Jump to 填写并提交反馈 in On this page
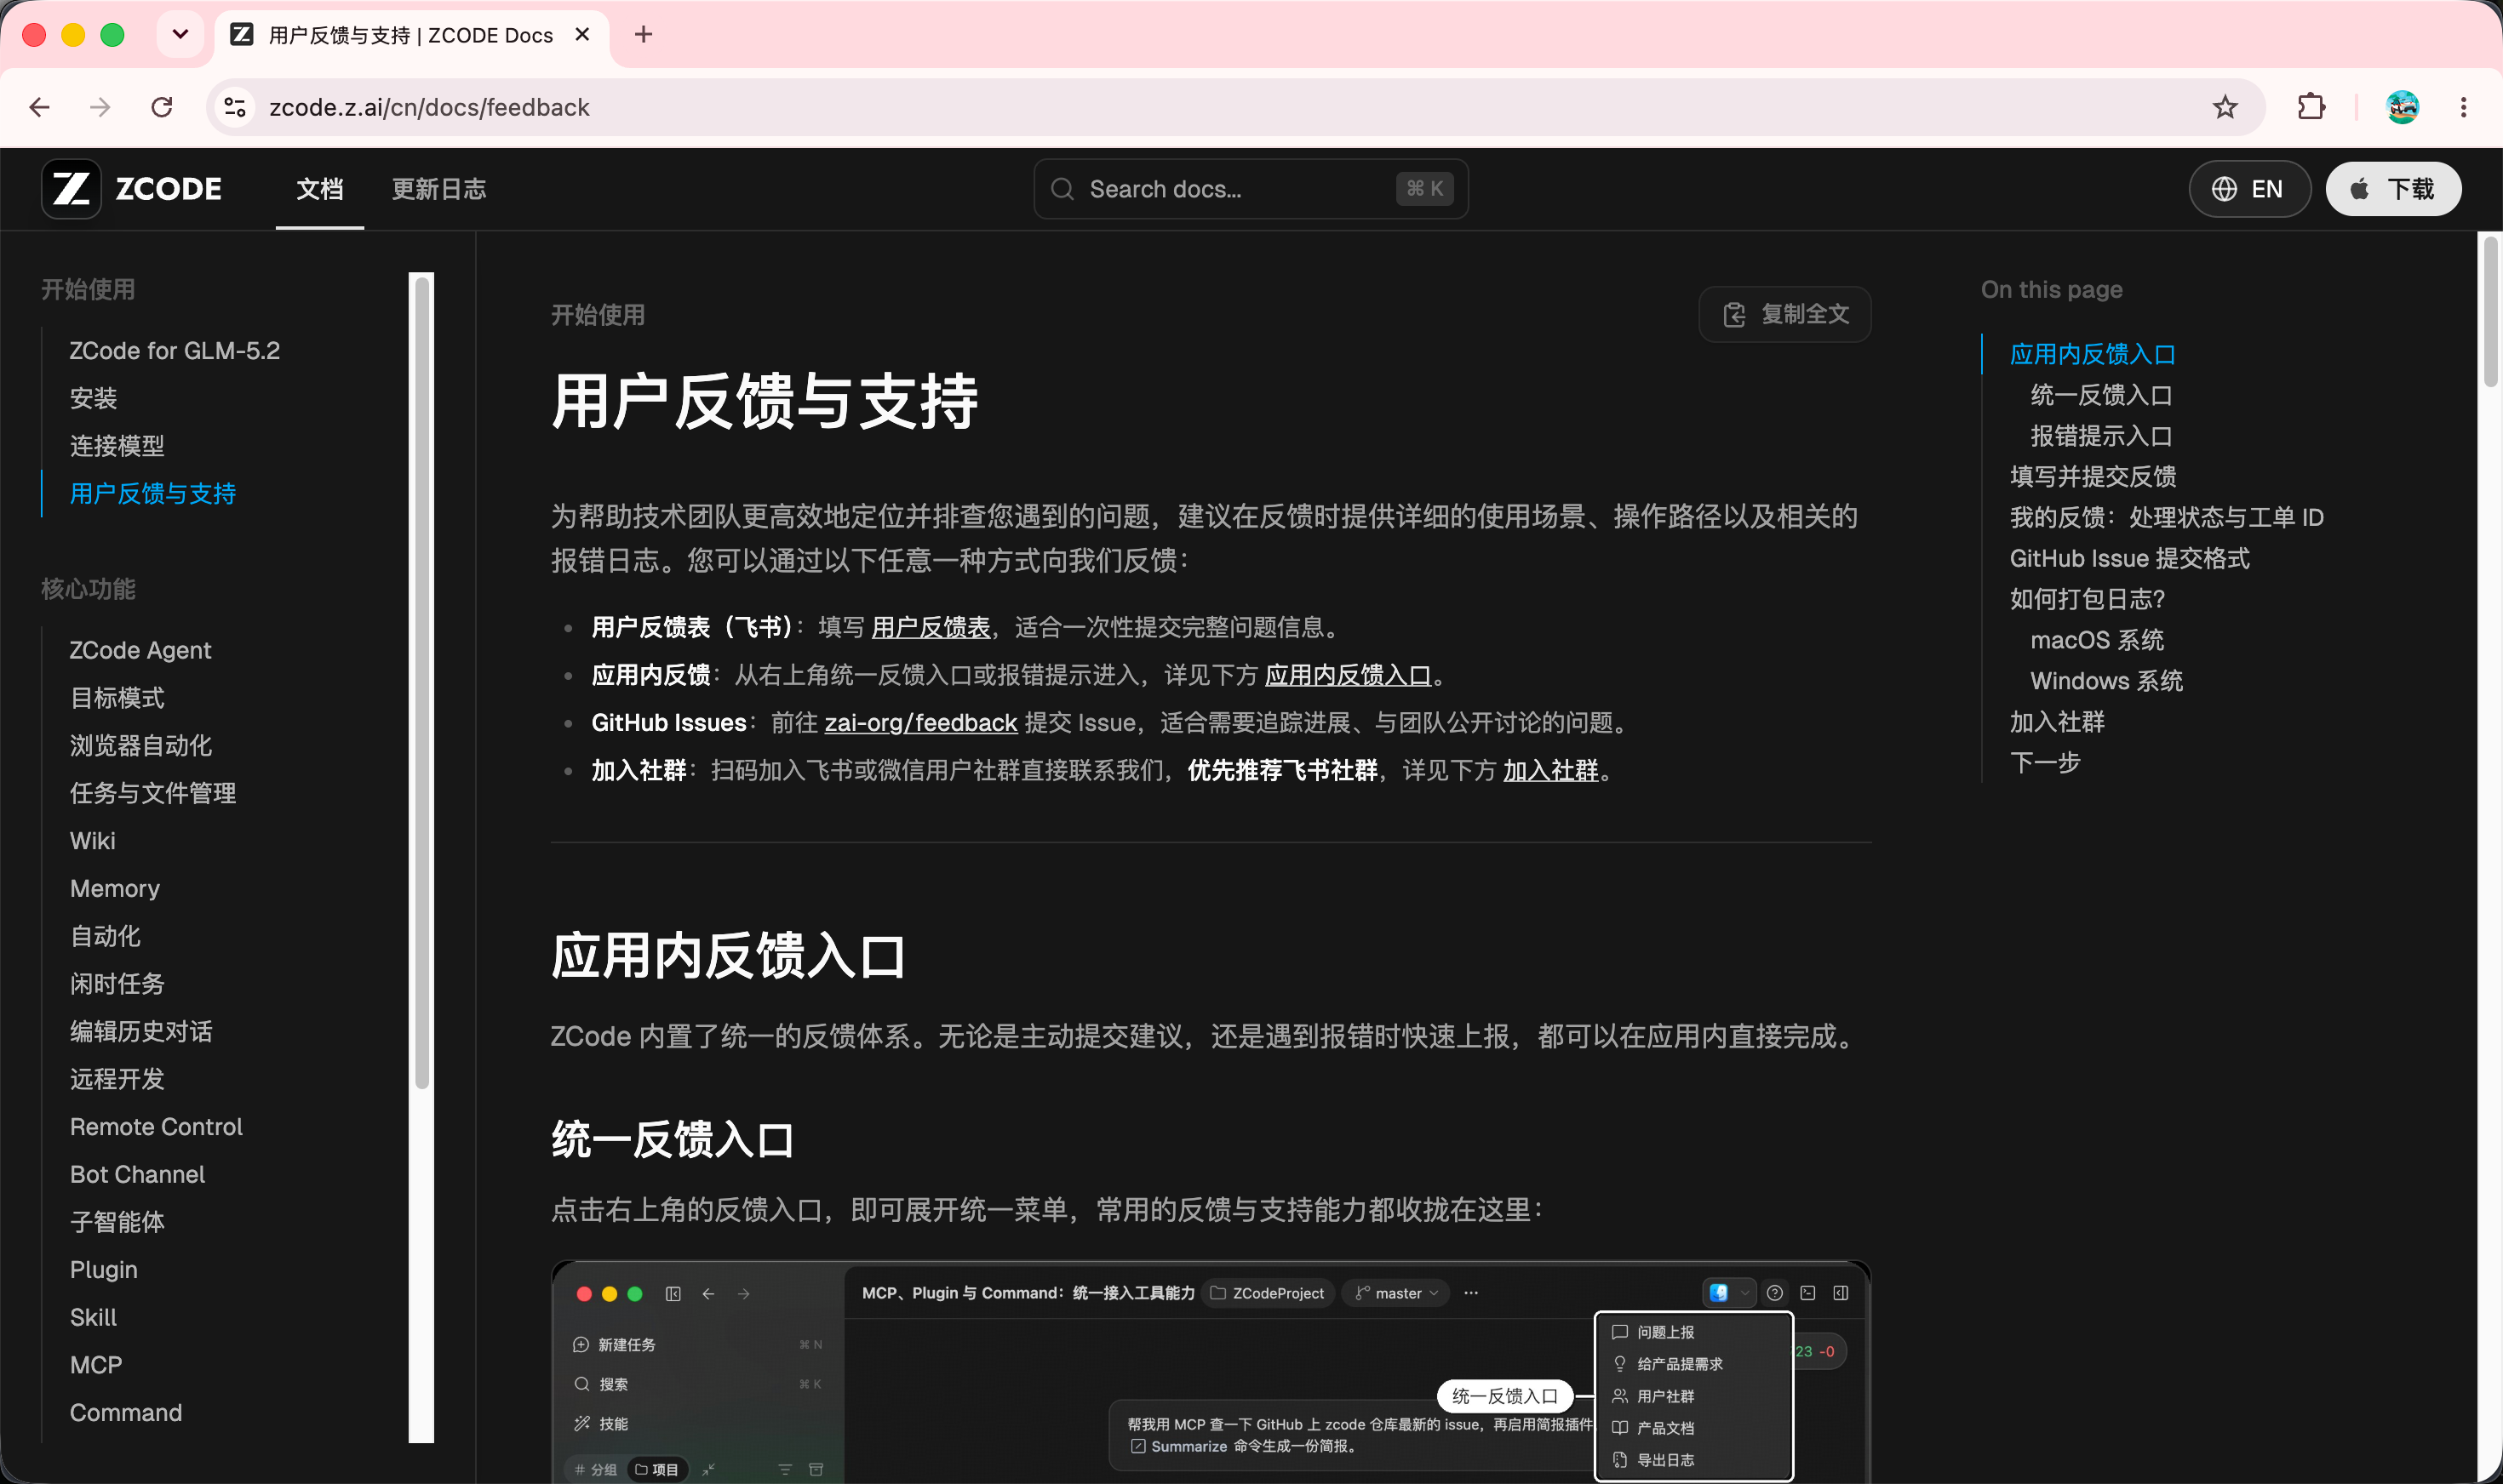Screen dimensions: 2503x1484 point(2093,477)
